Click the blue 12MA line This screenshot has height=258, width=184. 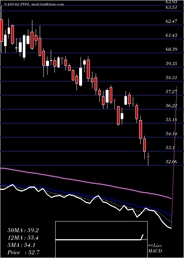click(x=85, y=196)
